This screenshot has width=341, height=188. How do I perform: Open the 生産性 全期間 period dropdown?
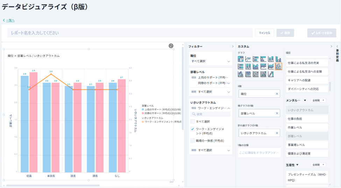(x=318, y=165)
